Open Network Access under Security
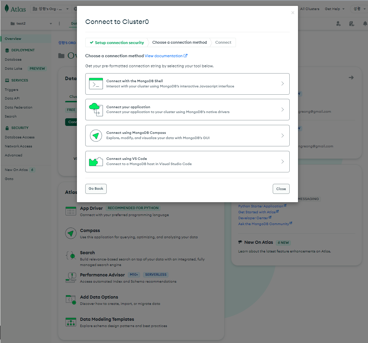The image size is (368, 343). coord(18,146)
